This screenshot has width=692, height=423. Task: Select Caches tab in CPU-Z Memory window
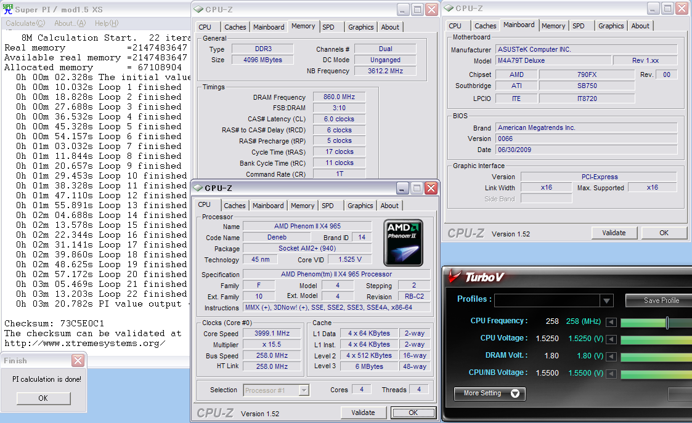tap(235, 27)
